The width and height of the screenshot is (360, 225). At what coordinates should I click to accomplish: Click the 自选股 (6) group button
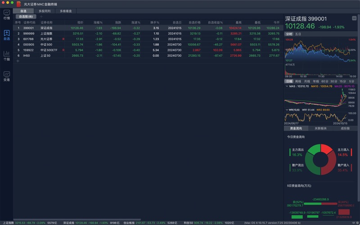tap(25, 17)
